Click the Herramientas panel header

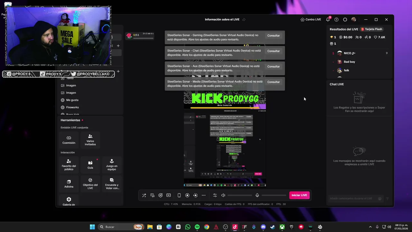[x=70, y=120]
